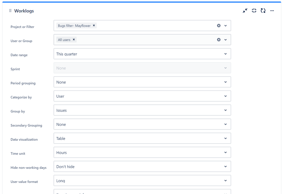283x194 pixels.
Task: Open the Secondary Grouping dropdown
Action: [x=142, y=124]
